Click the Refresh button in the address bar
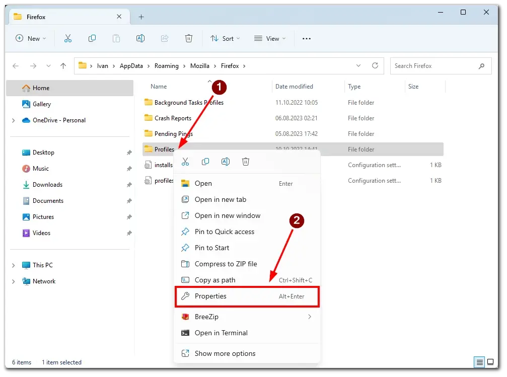The image size is (507, 377). 375,65
